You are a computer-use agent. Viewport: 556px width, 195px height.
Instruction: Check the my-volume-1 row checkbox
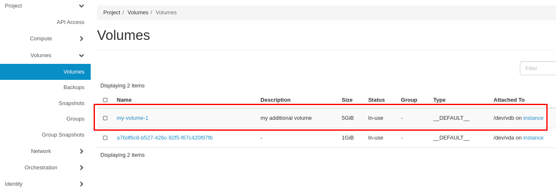point(105,118)
